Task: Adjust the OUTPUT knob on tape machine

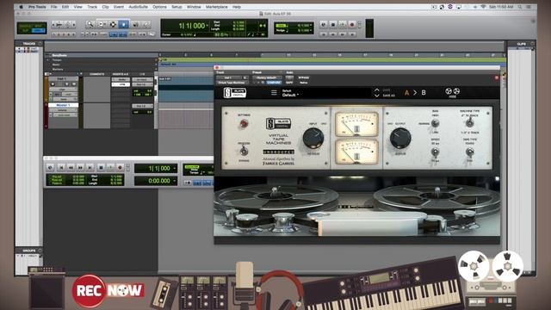Action: tap(400, 138)
